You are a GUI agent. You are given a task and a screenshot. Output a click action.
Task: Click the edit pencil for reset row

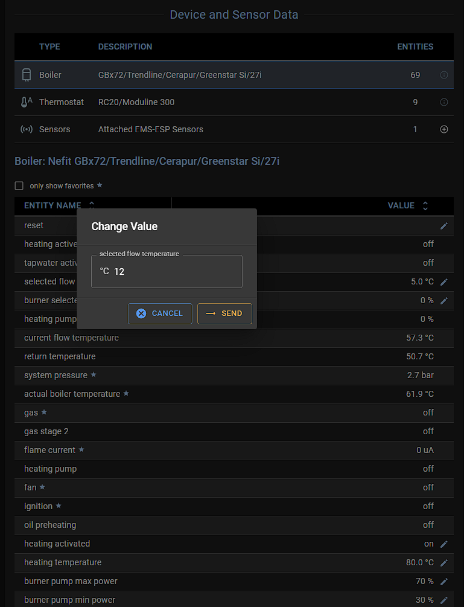coord(444,226)
